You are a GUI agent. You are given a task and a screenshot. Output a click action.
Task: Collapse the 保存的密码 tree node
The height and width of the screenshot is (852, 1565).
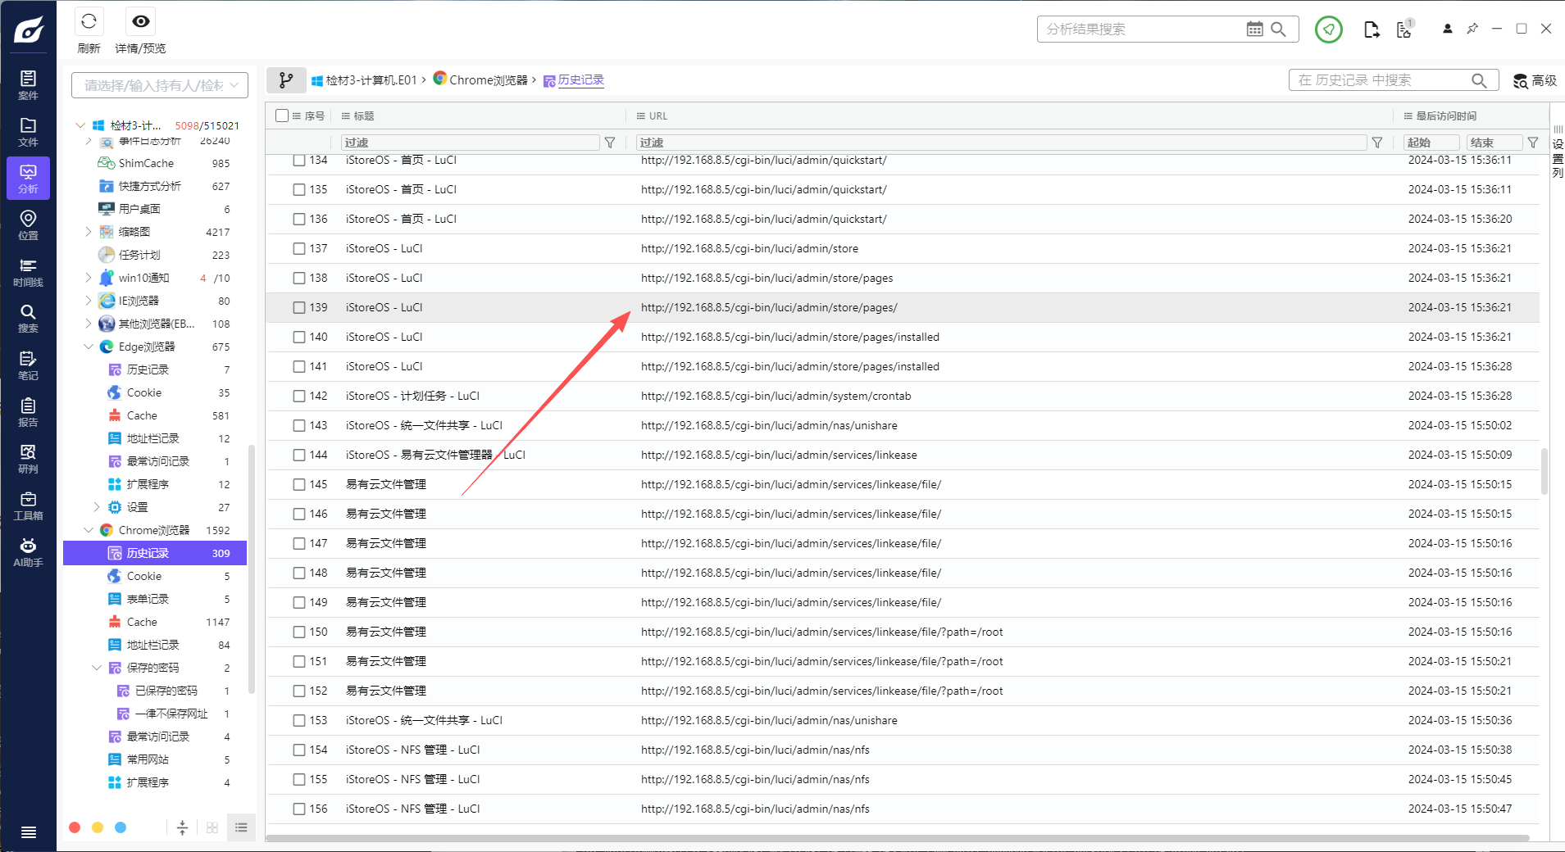tap(97, 668)
